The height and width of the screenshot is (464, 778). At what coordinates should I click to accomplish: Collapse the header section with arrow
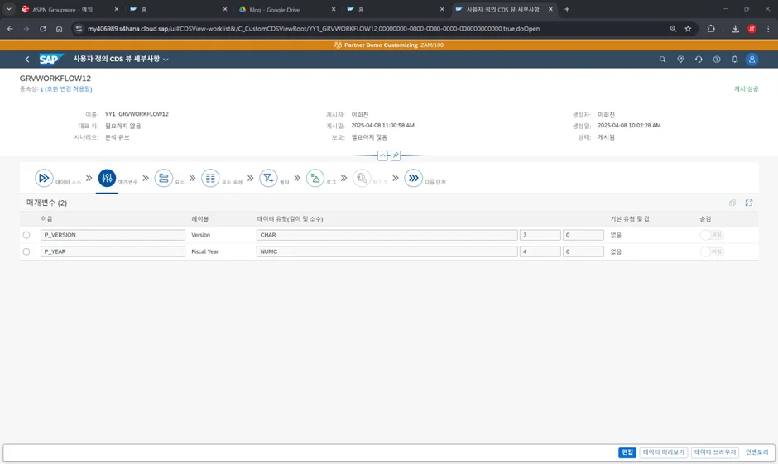point(382,155)
